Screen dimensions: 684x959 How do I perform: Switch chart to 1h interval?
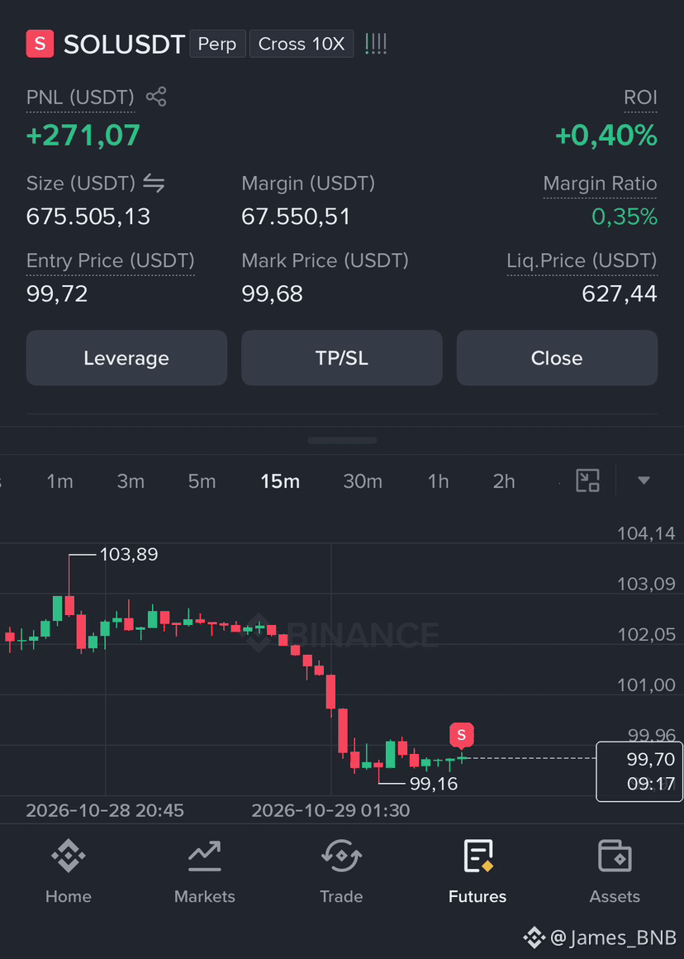(439, 481)
